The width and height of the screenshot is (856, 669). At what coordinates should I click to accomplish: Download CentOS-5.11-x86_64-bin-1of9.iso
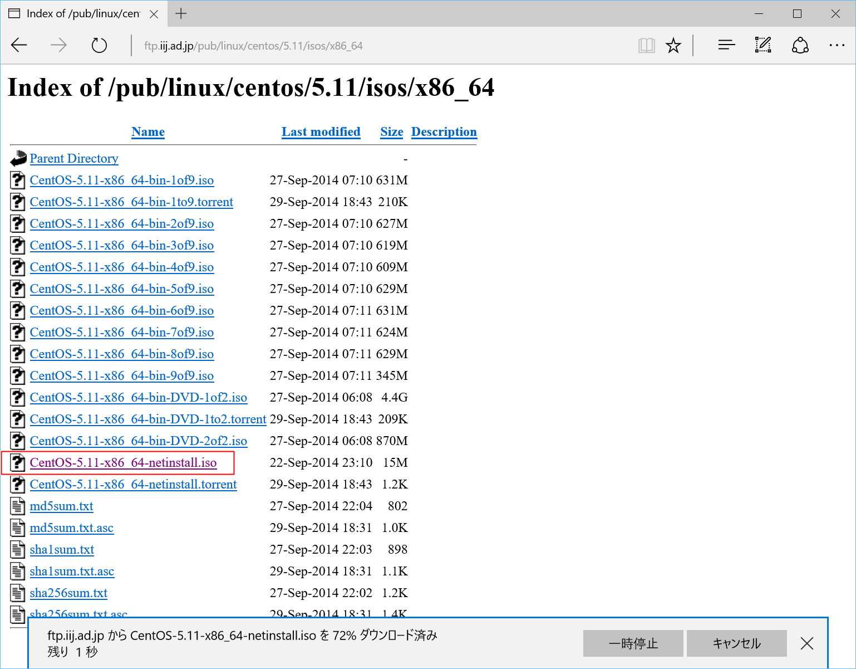pyautogui.click(x=122, y=180)
